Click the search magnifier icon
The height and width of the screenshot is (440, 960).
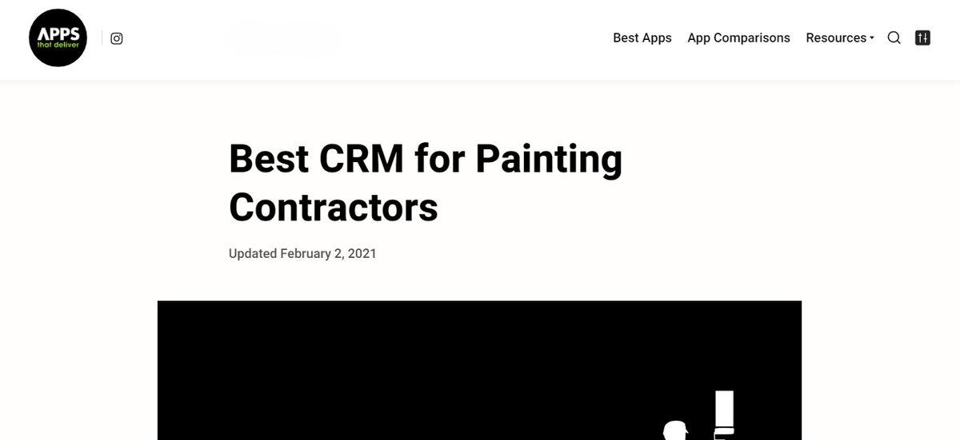[x=894, y=38]
